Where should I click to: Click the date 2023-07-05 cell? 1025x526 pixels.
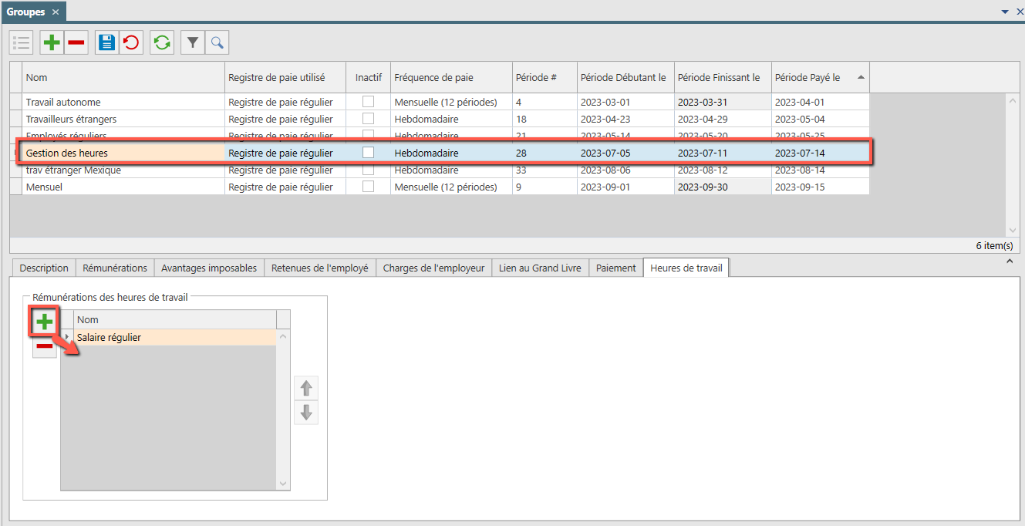tap(625, 153)
